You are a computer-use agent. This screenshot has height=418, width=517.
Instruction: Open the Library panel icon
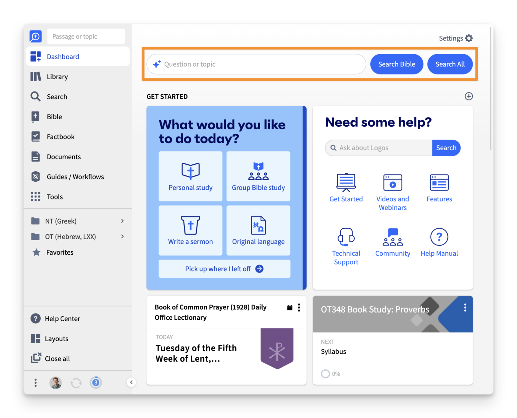pyautogui.click(x=35, y=76)
